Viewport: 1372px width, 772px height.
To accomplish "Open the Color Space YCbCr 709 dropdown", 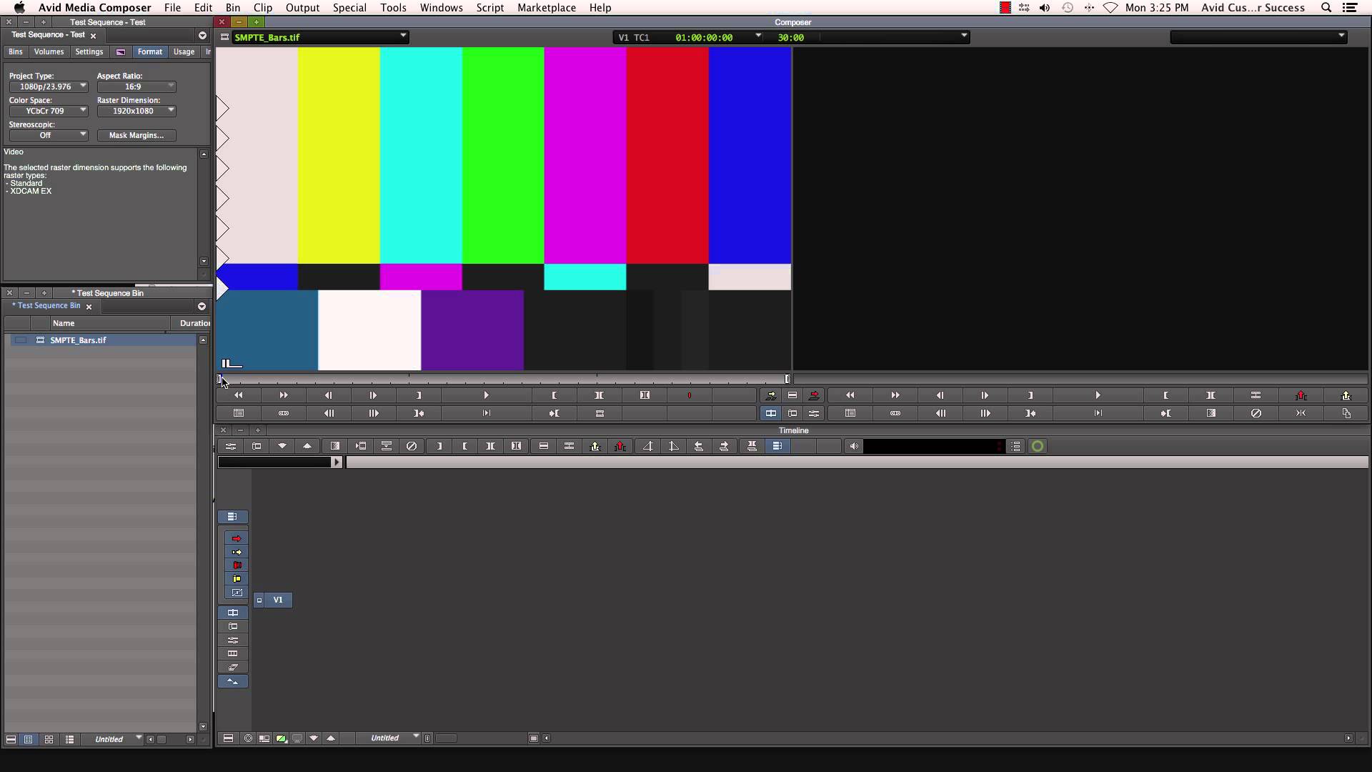I will [x=48, y=111].
